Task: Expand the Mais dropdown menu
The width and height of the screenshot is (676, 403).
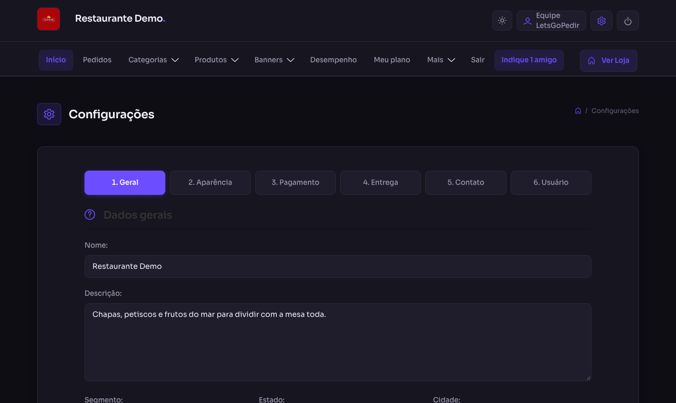Action: coord(441,60)
